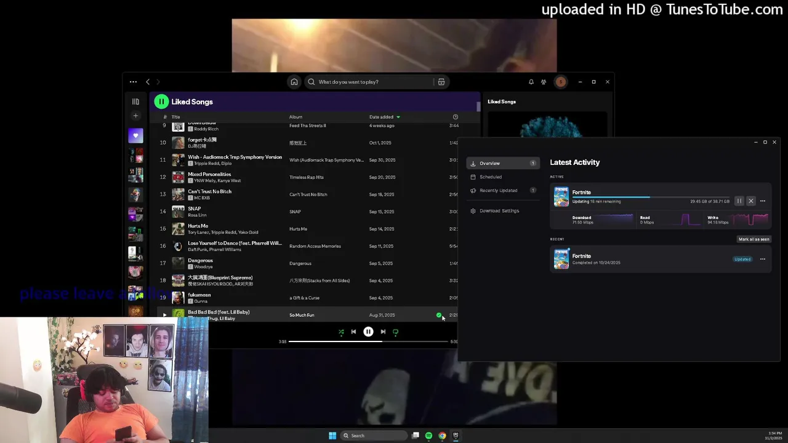Open the album link Random Access Memories
The height and width of the screenshot is (443, 788).
pos(315,246)
